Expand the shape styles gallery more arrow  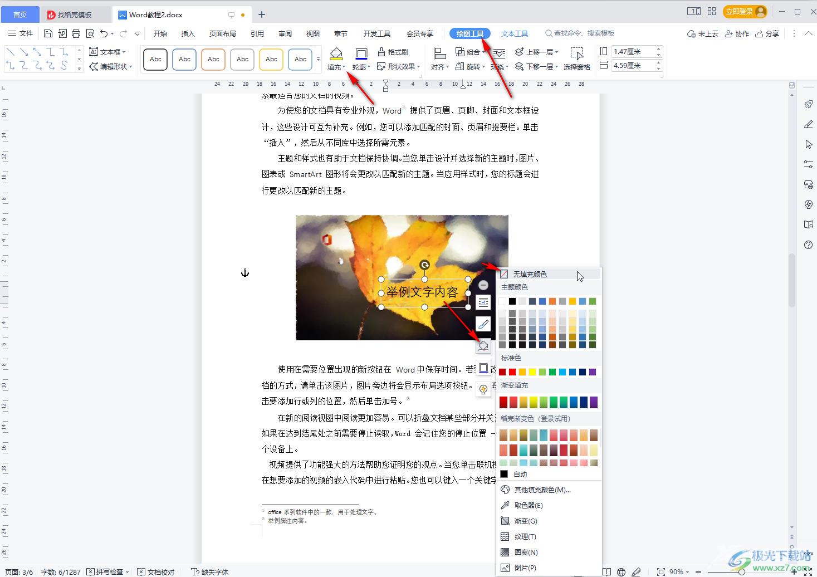coord(318,59)
